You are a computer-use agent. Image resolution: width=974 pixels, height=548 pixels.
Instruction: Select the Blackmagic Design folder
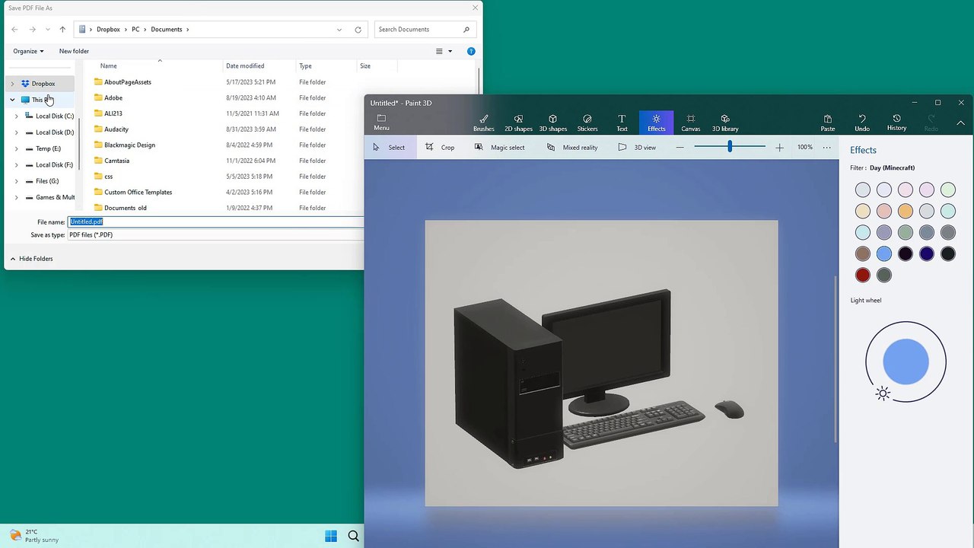(129, 145)
